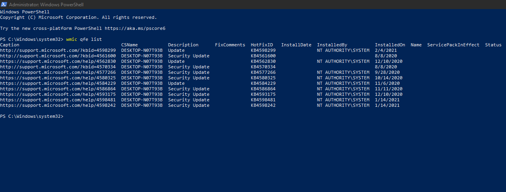Click the KB4584229 hotfix ID
The width and height of the screenshot is (506, 192).
[x=263, y=83]
